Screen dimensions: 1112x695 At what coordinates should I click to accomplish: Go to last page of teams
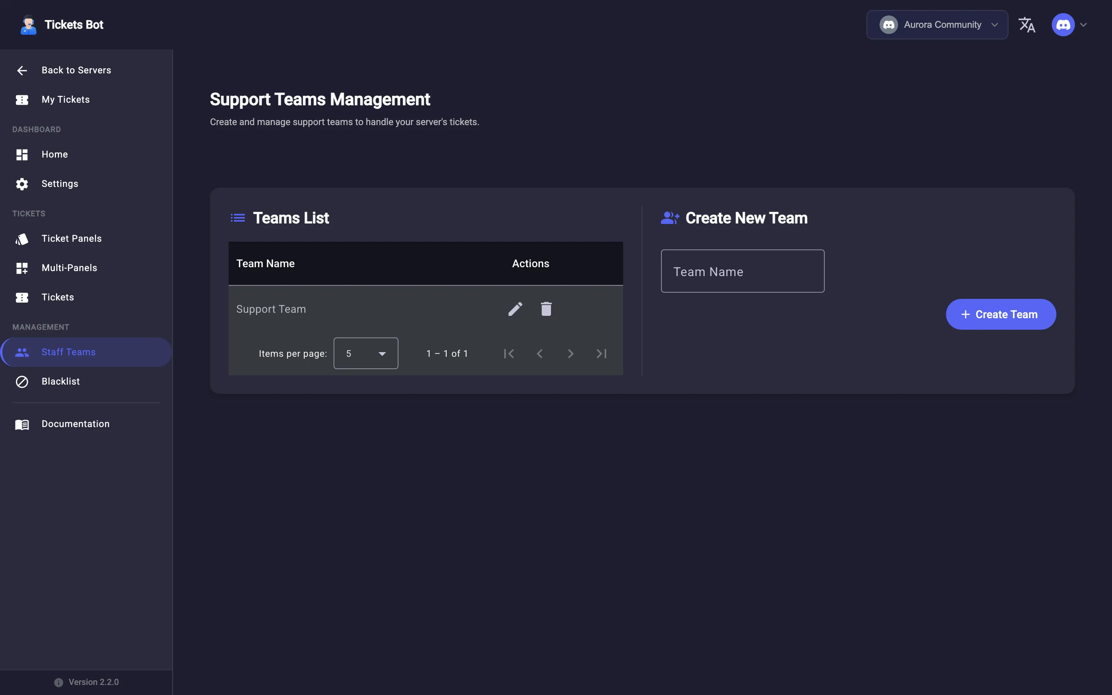(x=602, y=353)
